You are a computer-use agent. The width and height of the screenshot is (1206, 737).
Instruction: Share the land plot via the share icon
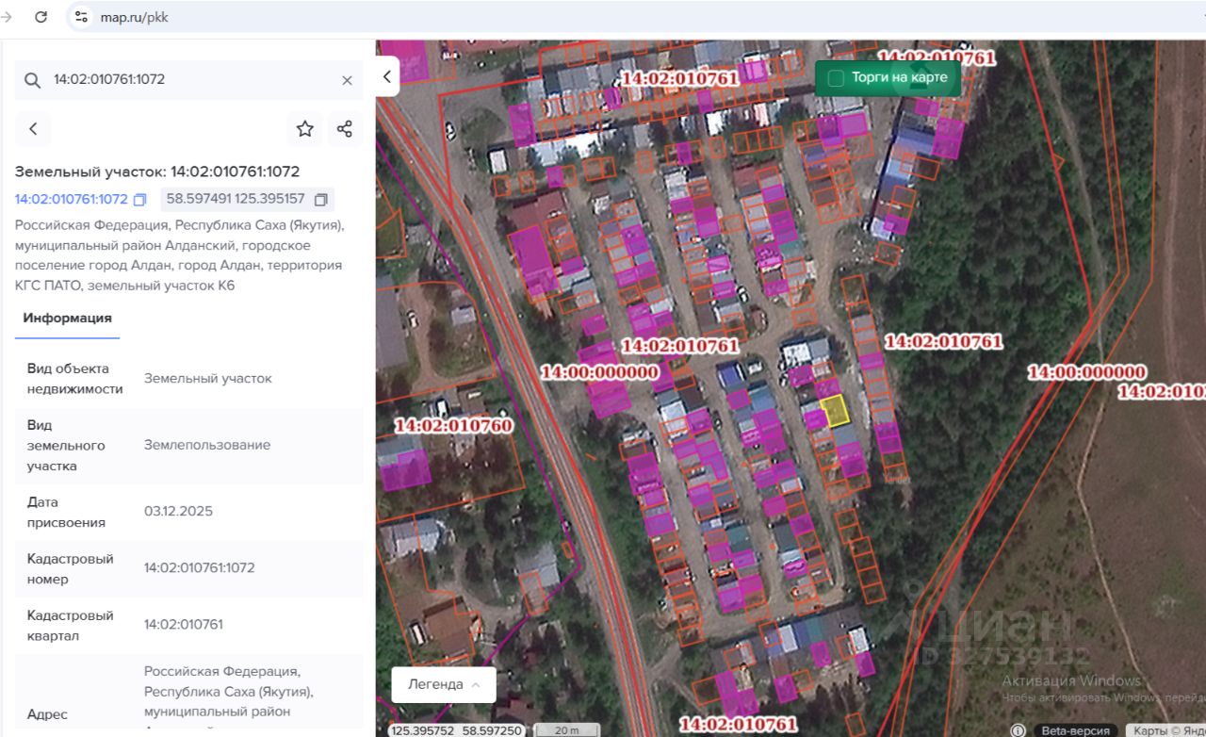pos(345,129)
